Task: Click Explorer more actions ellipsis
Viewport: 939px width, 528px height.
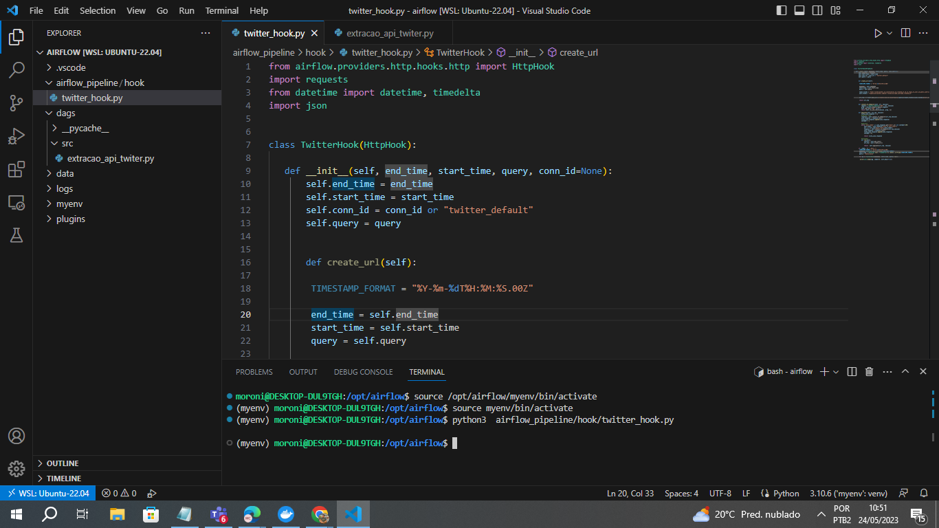Action: pyautogui.click(x=206, y=33)
